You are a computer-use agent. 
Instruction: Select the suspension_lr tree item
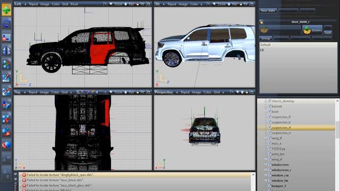tap(281, 122)
